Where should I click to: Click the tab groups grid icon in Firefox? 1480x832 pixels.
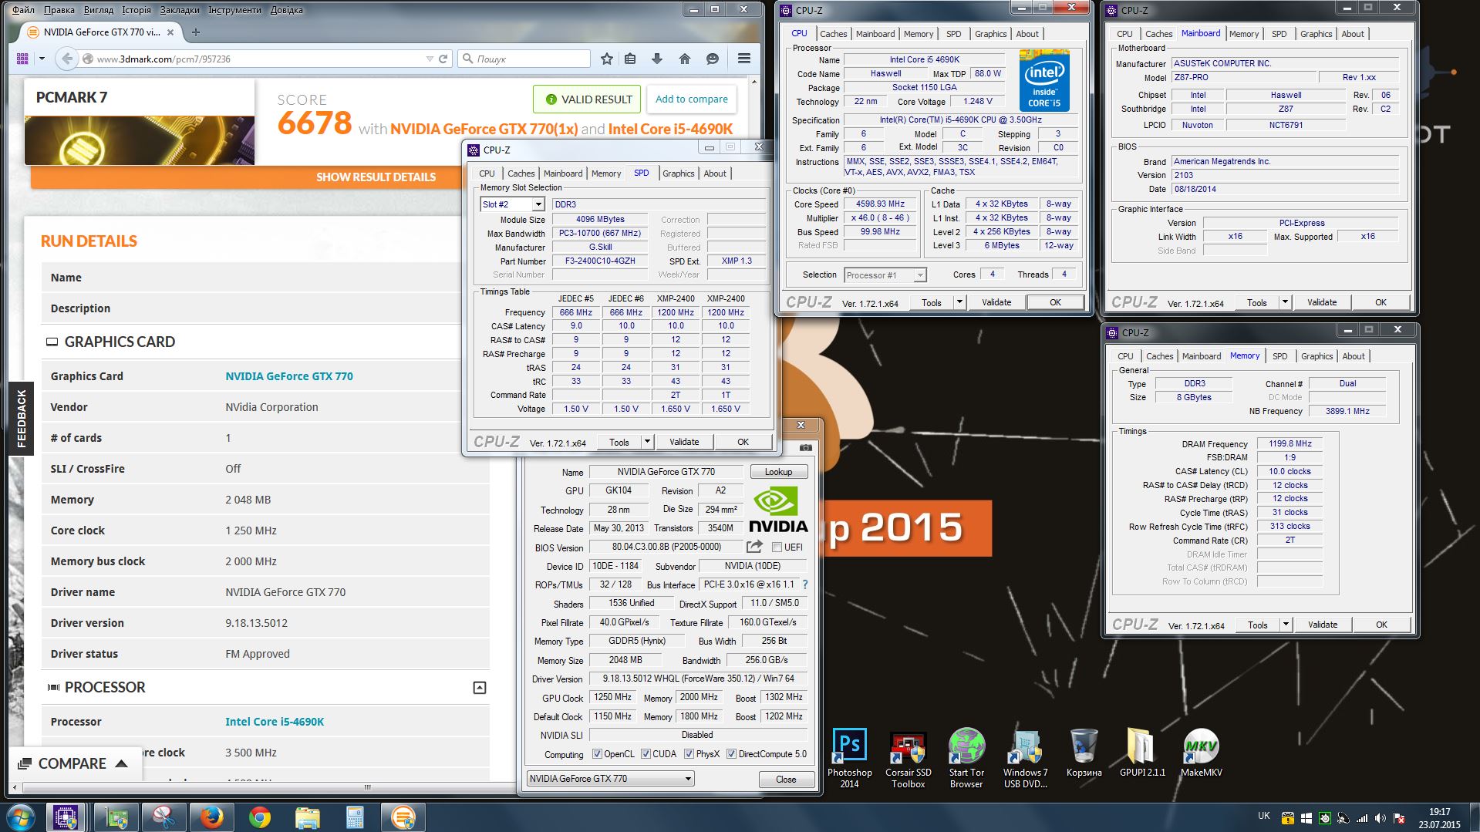click(x=22, y=59)
